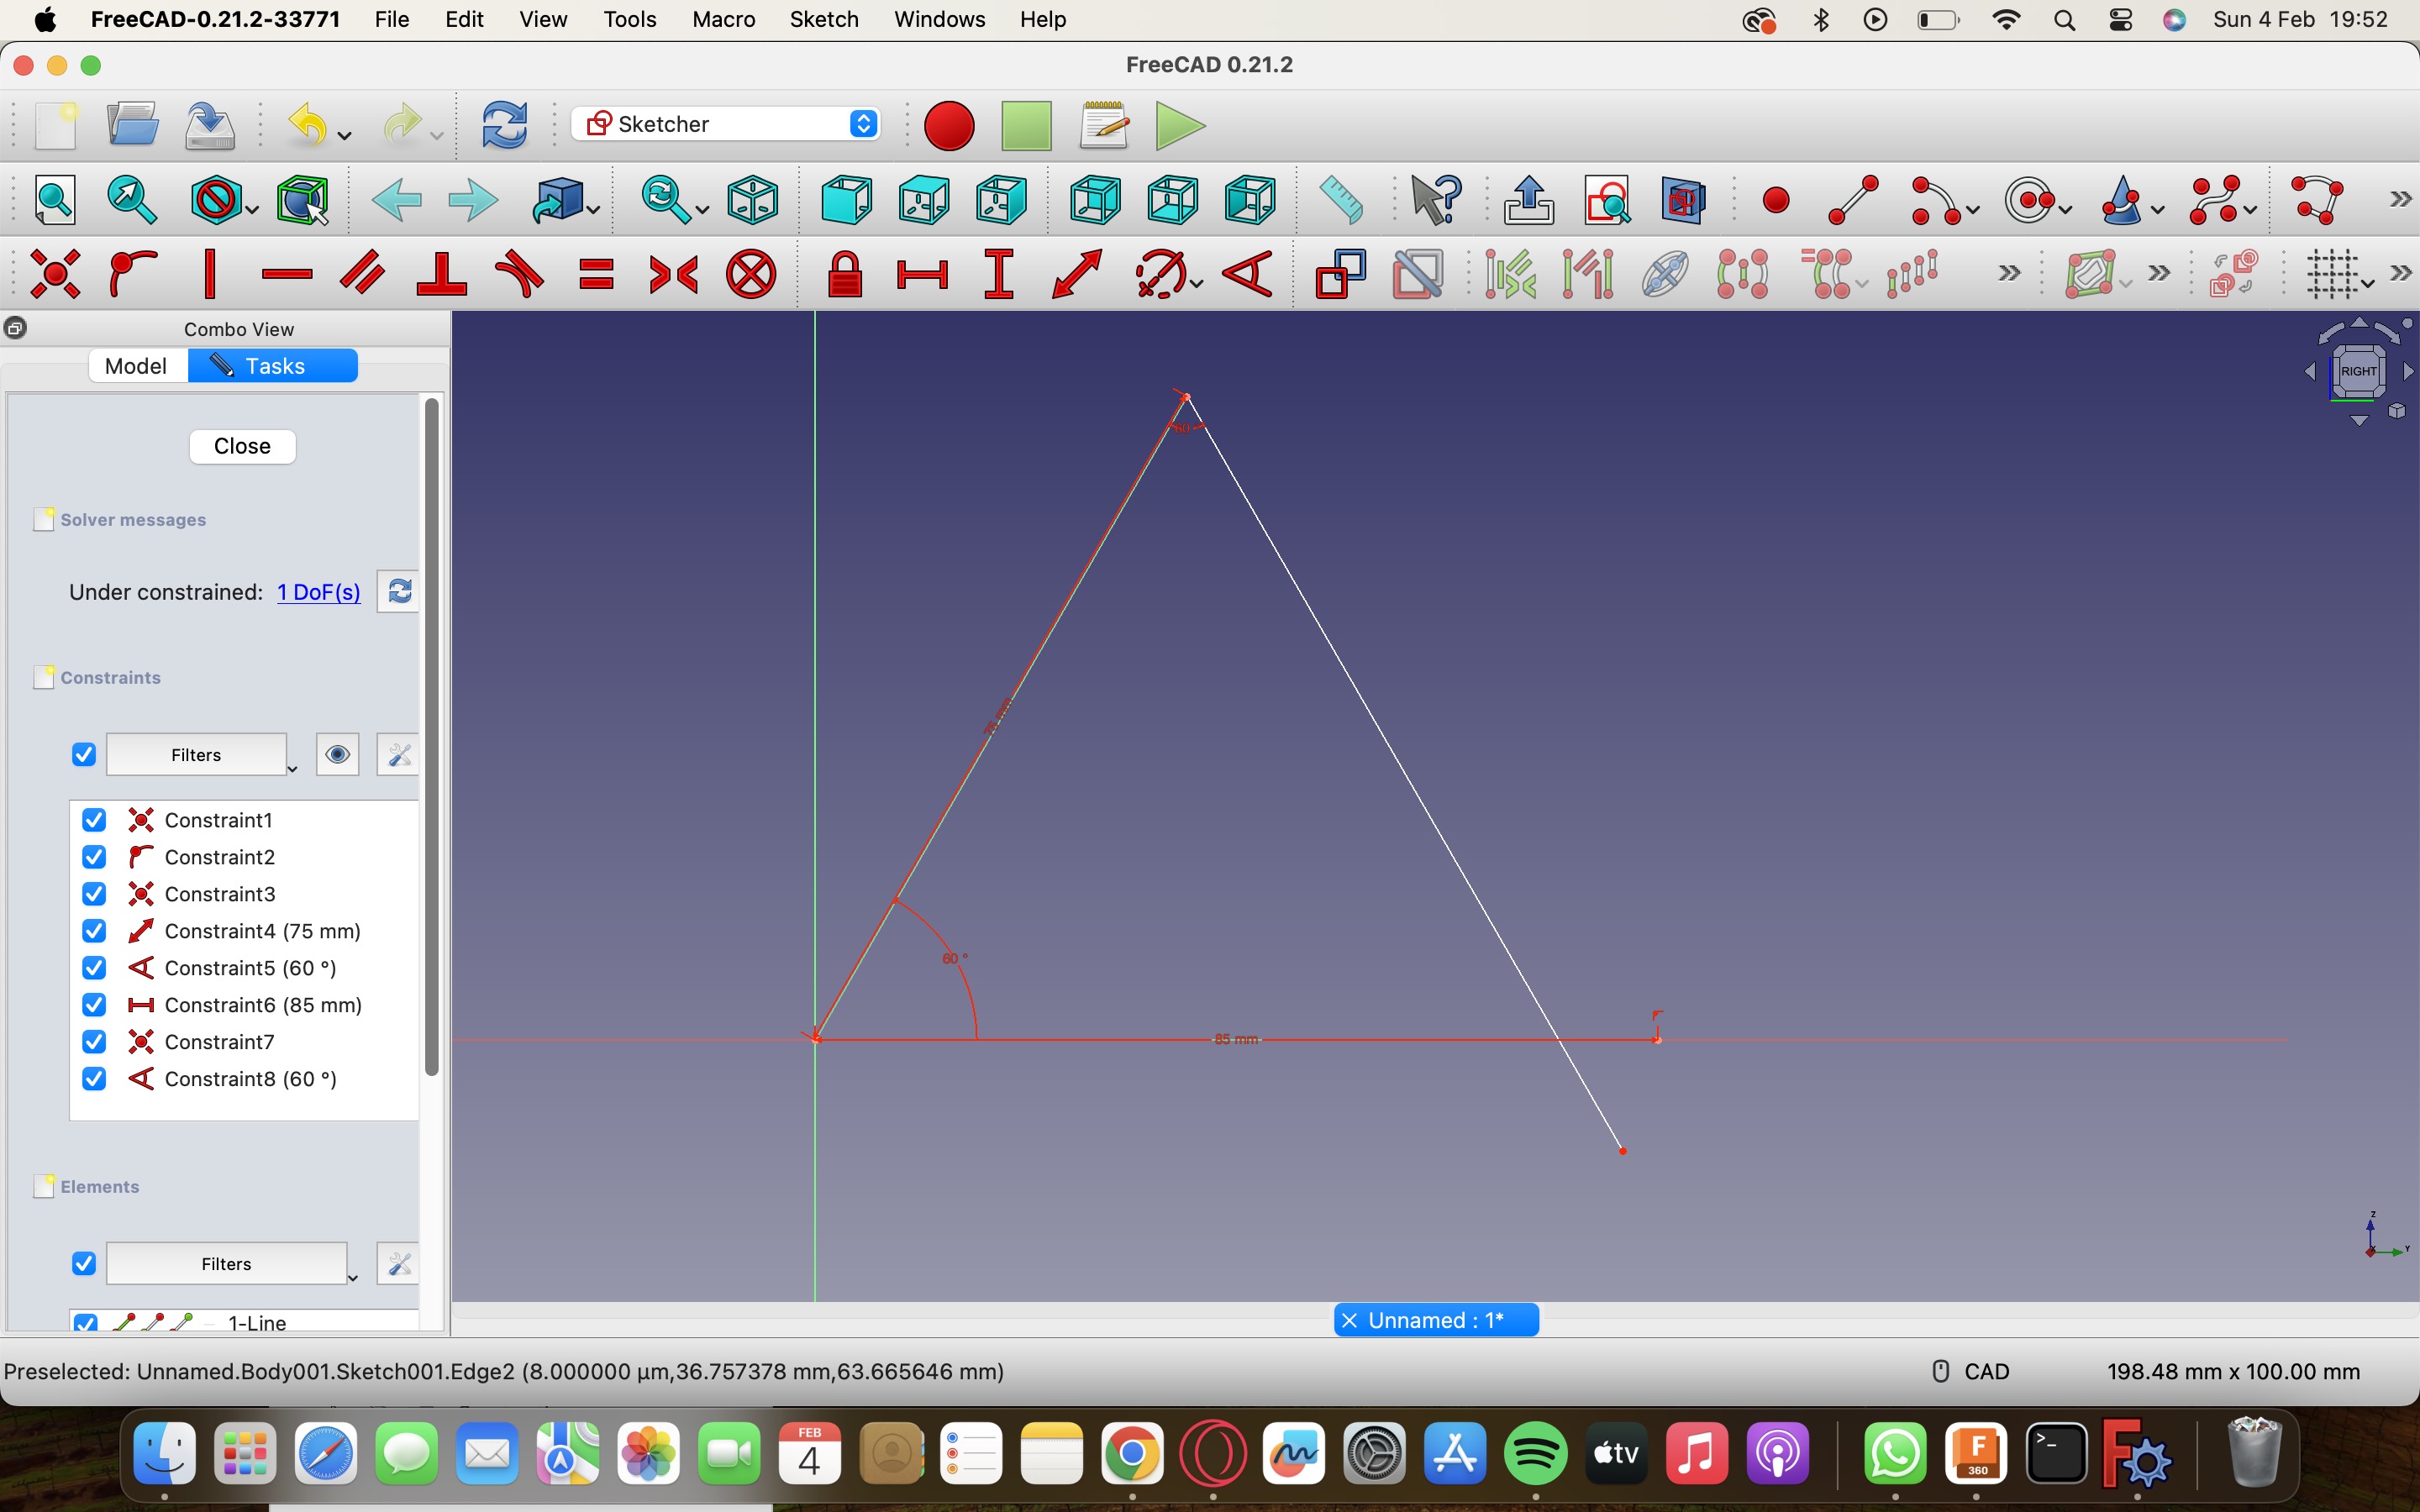Uncheck Constraint8 (60 °) checkbox
This screenshot has width=2420, height=1512.
94,1079
